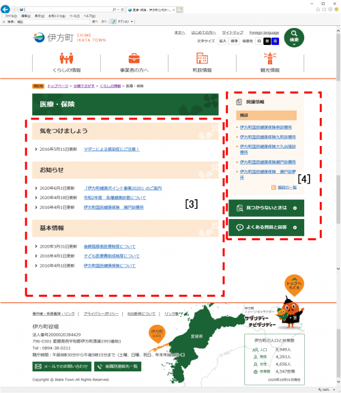This screenshot has width=341, height=393.
Task: Open the 事業者の方へ briefcase icon category
Action: pyautogui.click(x=134, y=63)
